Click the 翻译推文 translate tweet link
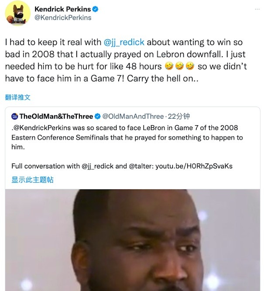The image size is (264, 291). pos(17,97)
